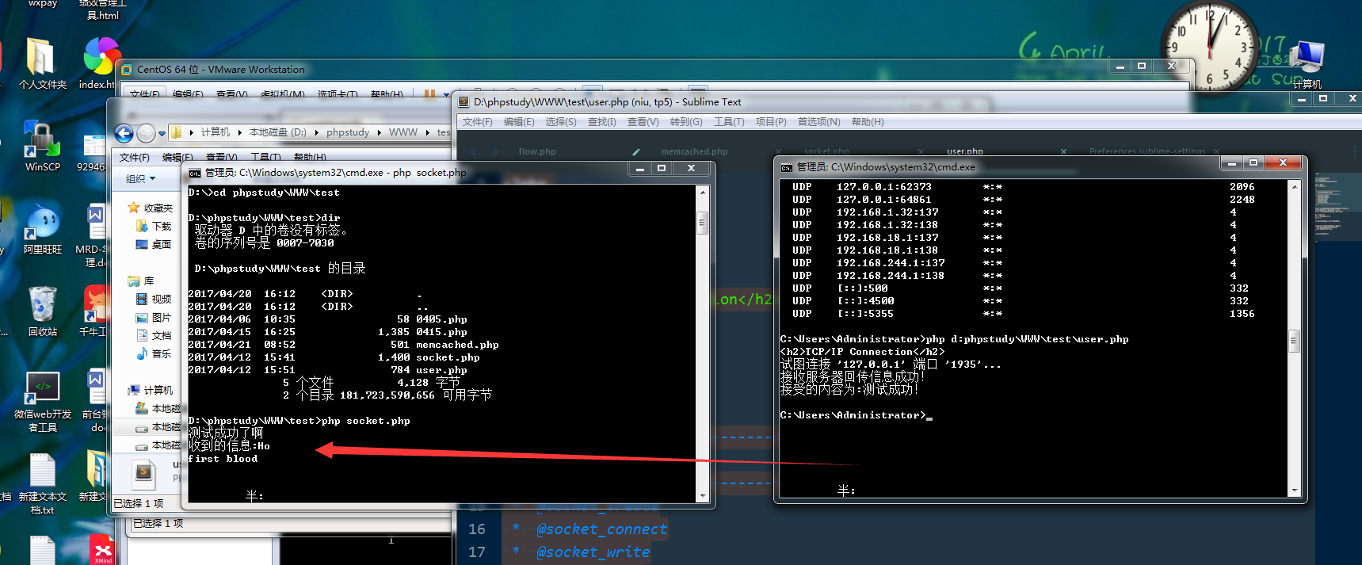Screen dimensions: 1362x565
Task: Open the Explorer recent locations dropdown arrow
Action: click(162, 133)
